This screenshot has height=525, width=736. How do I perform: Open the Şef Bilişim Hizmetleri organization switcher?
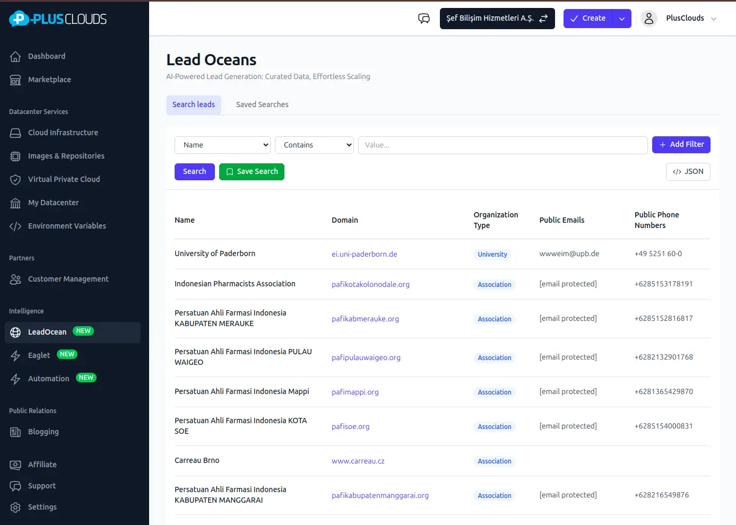[x=497, y=18]
